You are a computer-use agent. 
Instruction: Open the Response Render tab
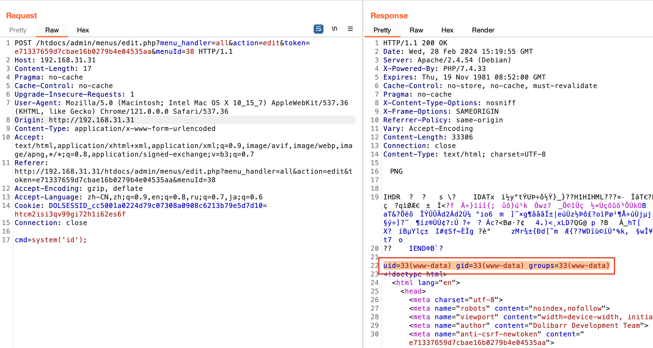point(483,30)
